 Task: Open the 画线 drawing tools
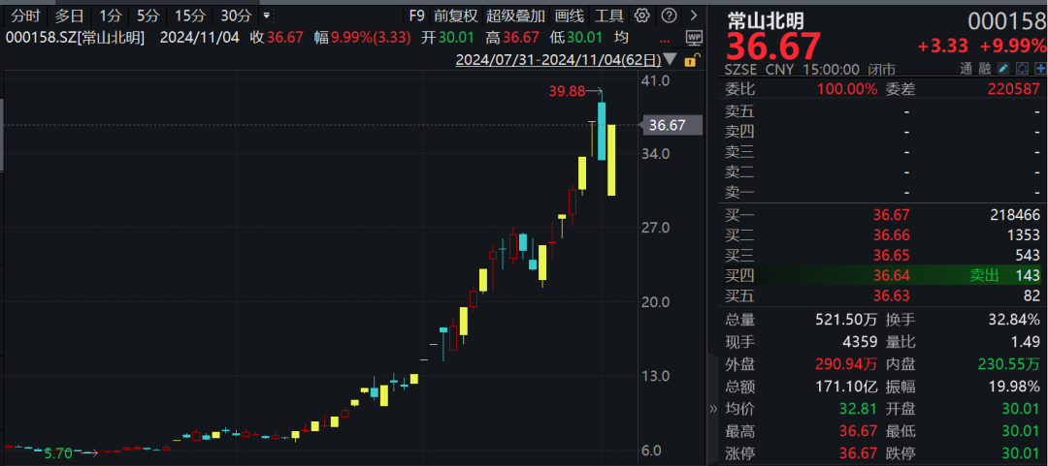[569, 16]
